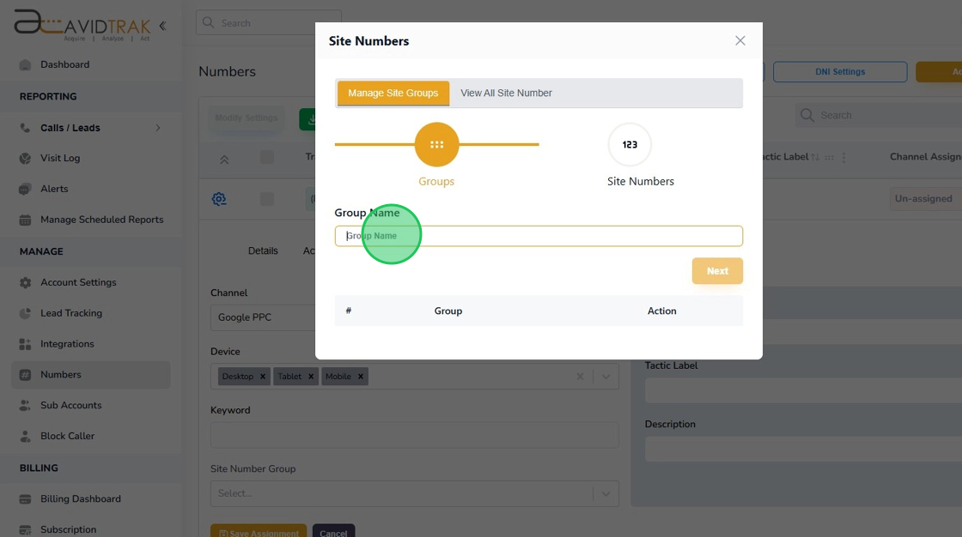Click the Lead Tracking pie icon
962x537 pixels.
pos(25,313)
